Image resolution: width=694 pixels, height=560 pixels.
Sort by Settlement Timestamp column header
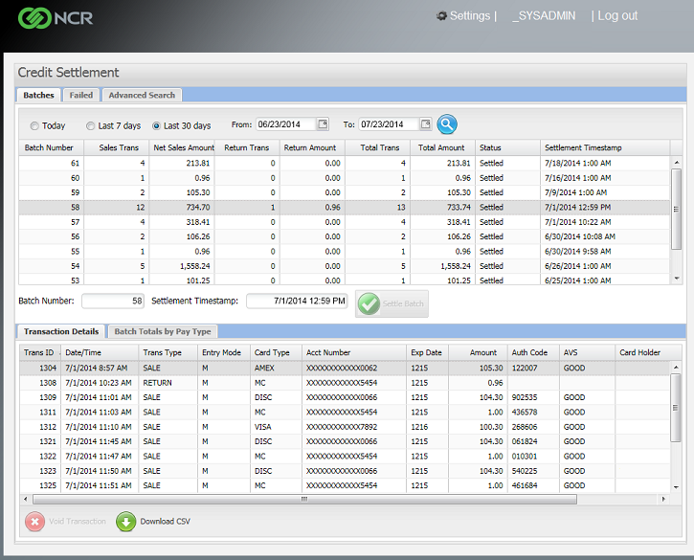pyautogui.click(x=583, y=147)
